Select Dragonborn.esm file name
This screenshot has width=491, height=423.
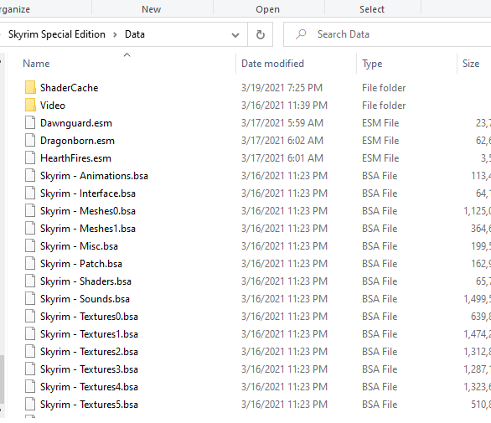click(x=77, y=141)
